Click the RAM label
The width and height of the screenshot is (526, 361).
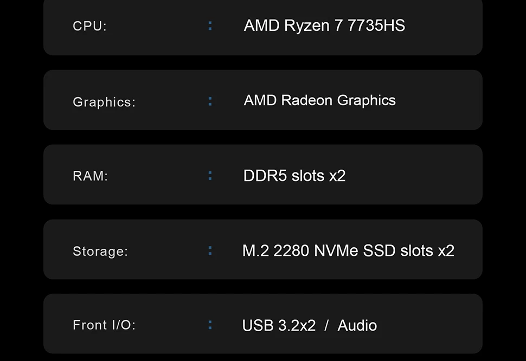90,176
